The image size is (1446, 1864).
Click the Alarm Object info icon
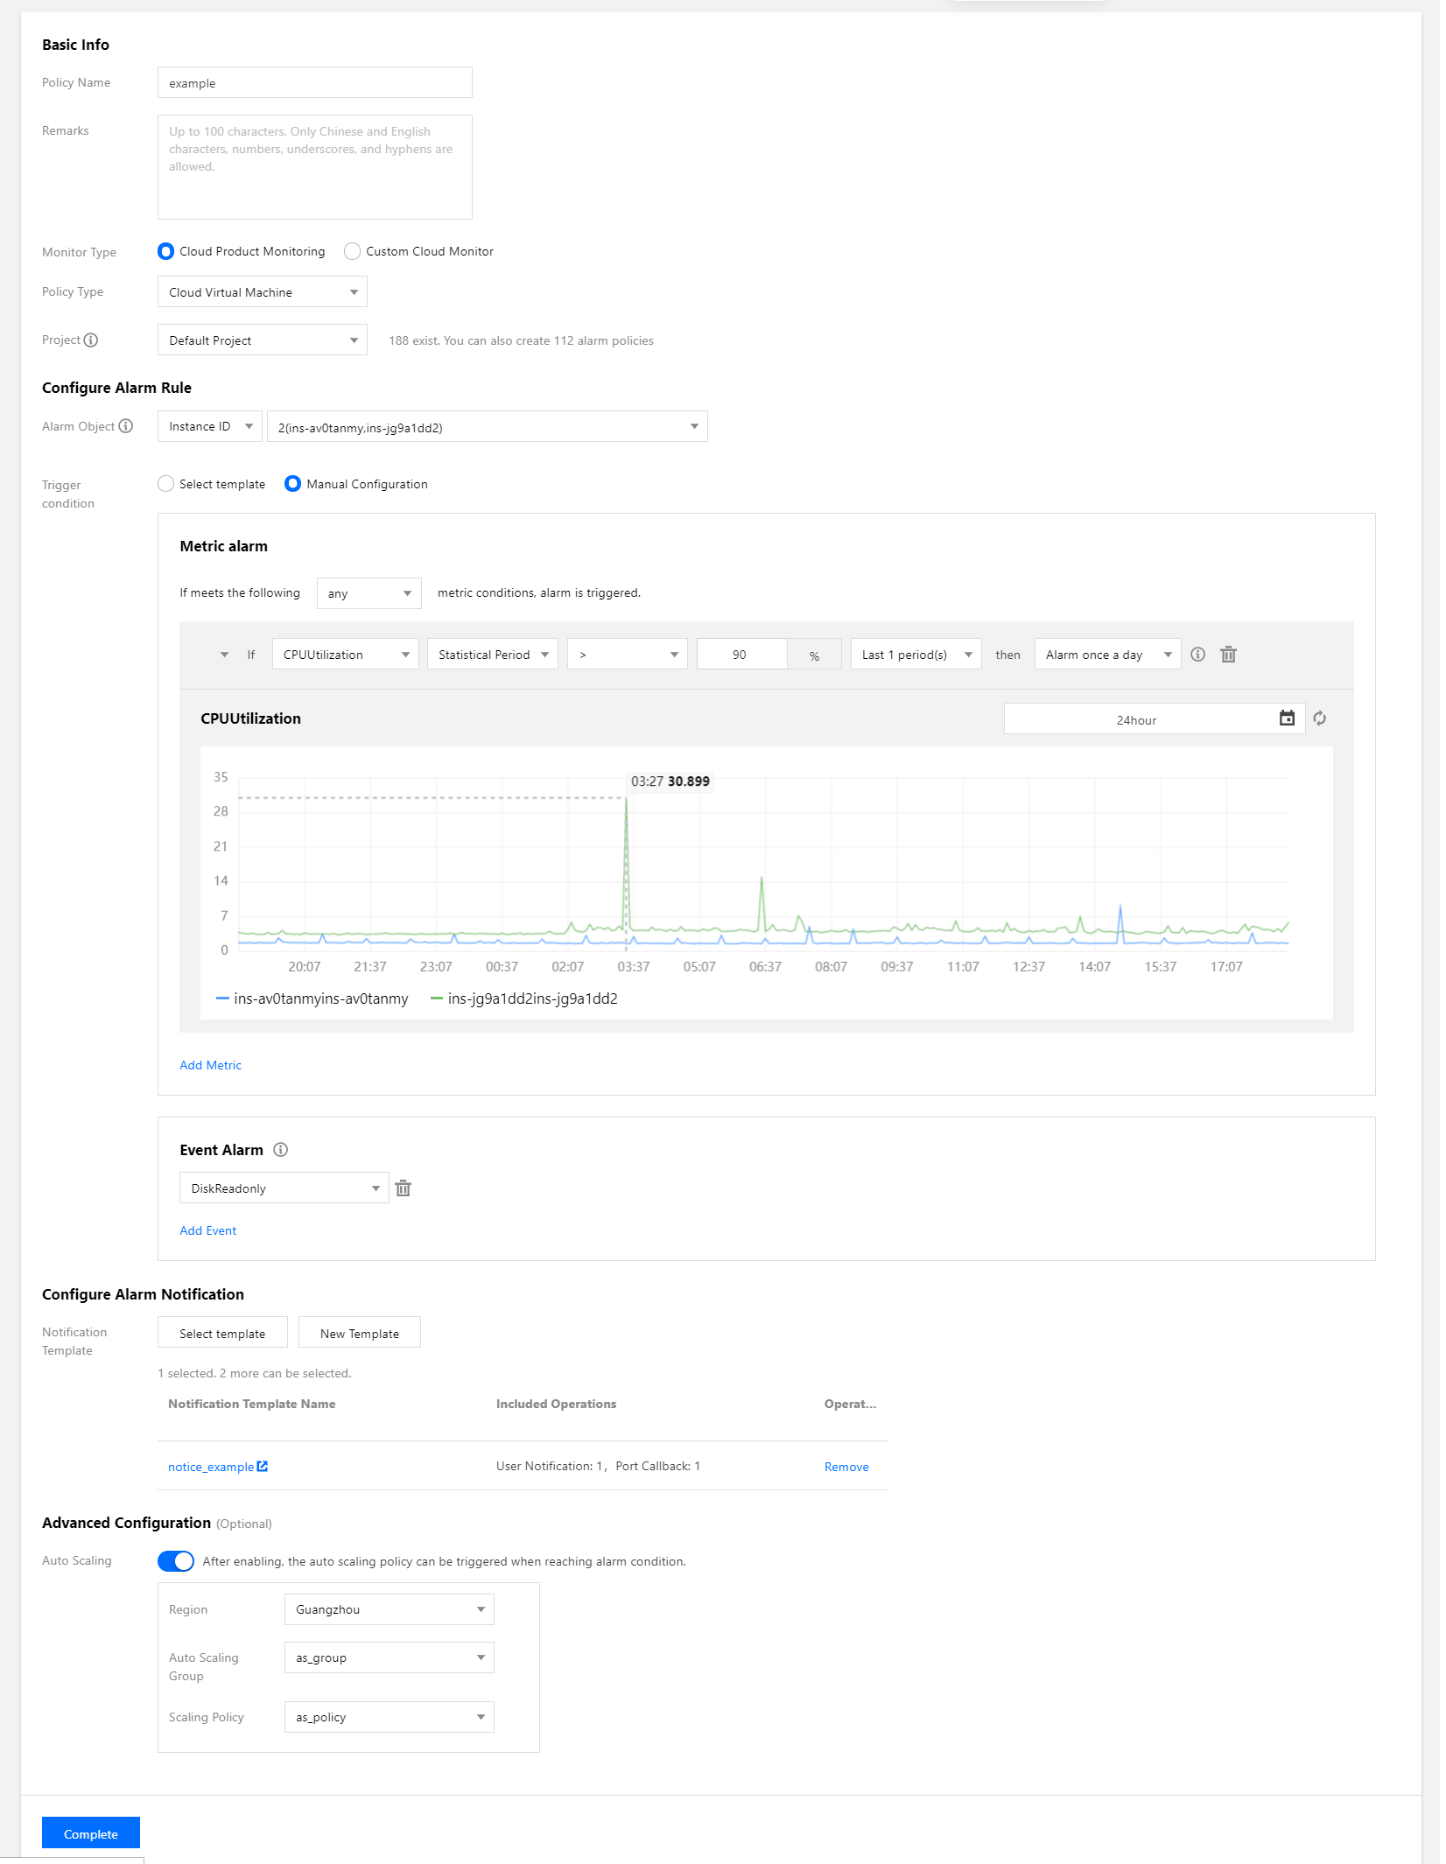(126, 426)
